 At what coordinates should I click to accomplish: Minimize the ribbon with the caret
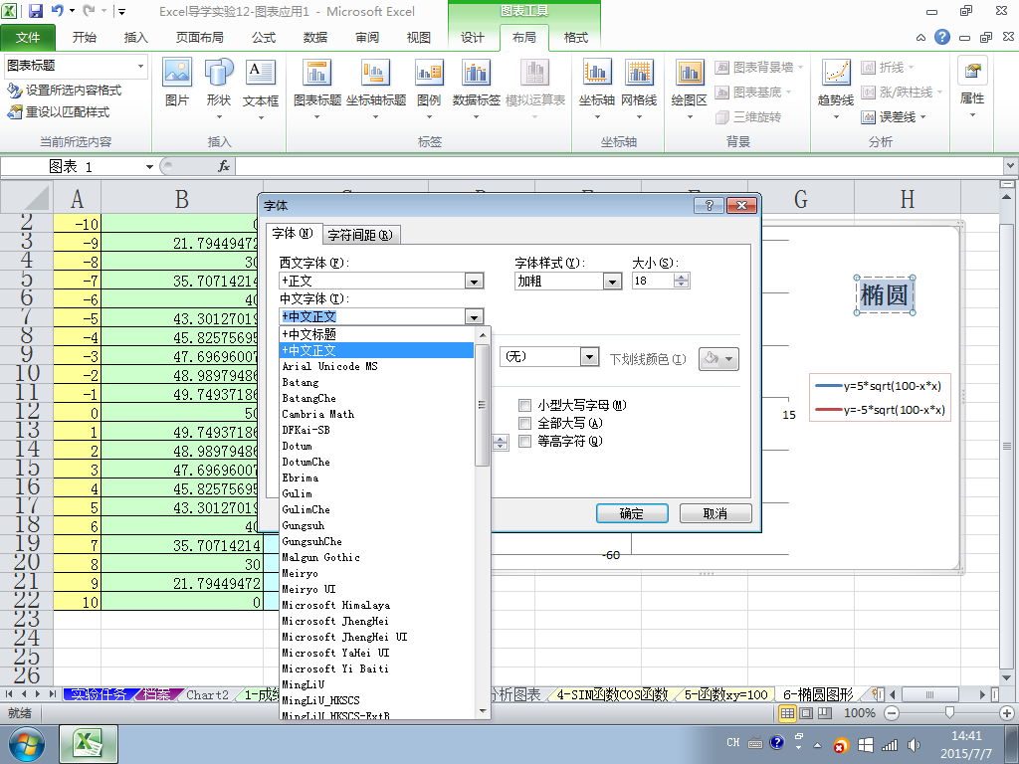[920, 38]
